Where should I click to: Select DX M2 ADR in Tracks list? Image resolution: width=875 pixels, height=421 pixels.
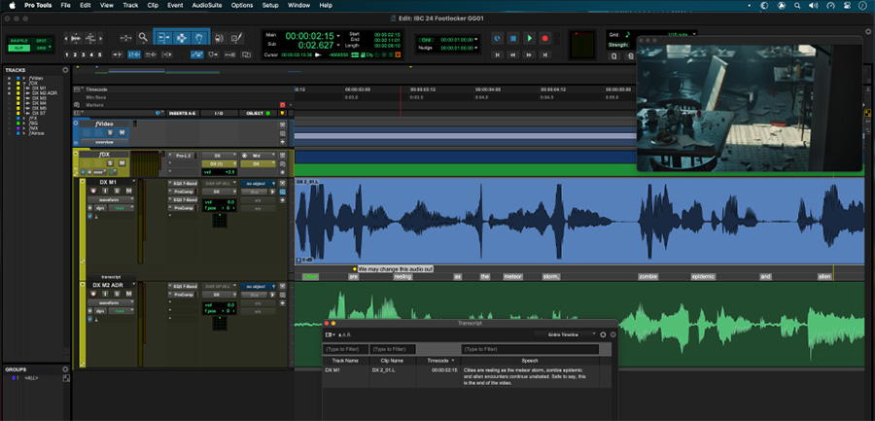[45, 92]
